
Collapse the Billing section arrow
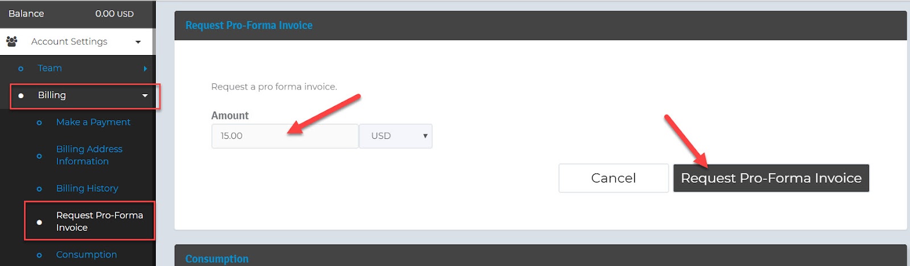(145, 95)
